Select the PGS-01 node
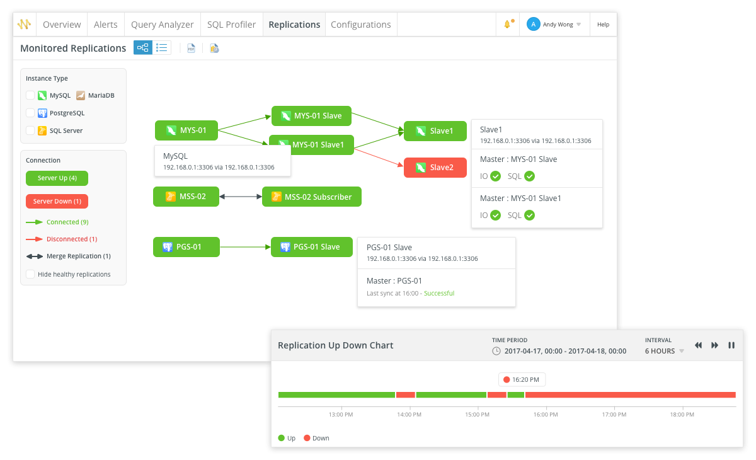 pos(186,246)
